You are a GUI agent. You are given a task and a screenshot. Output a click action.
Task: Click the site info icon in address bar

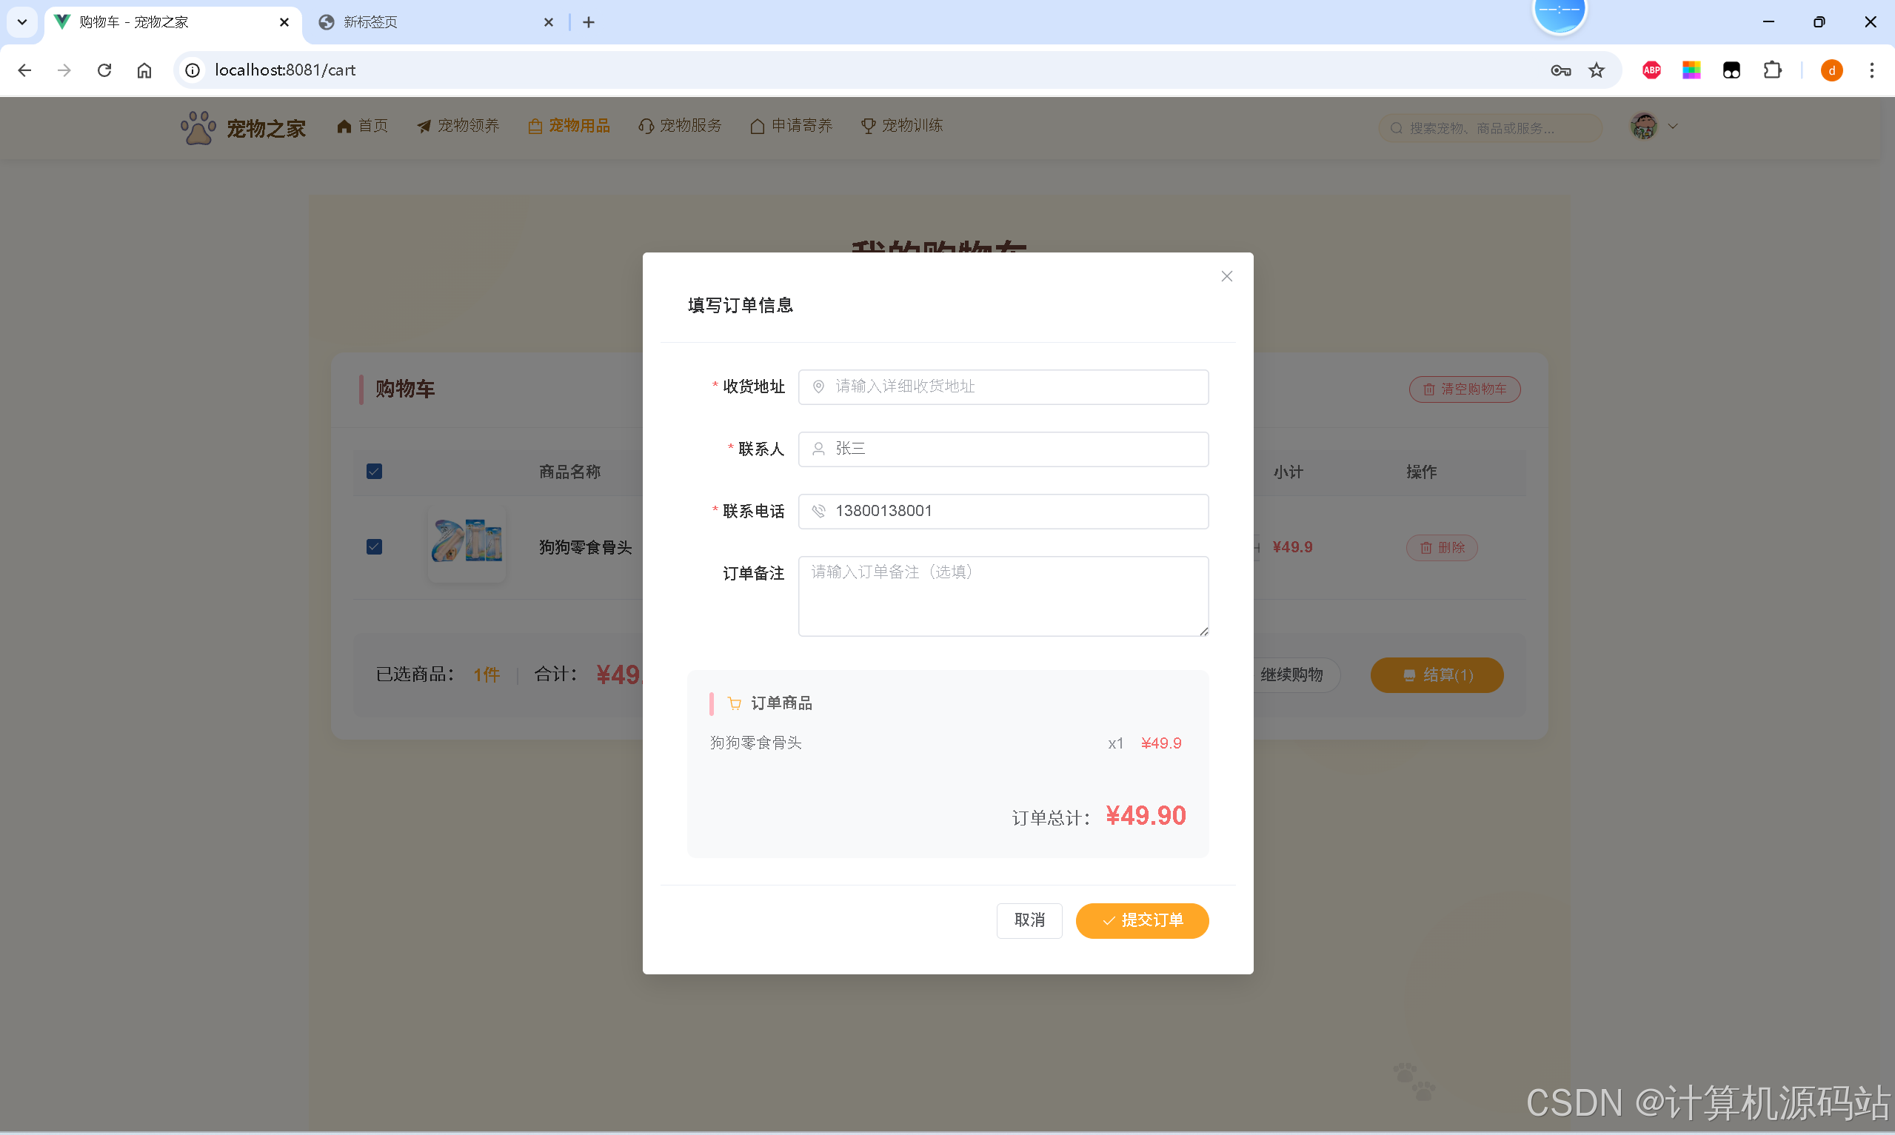point(193,70)
